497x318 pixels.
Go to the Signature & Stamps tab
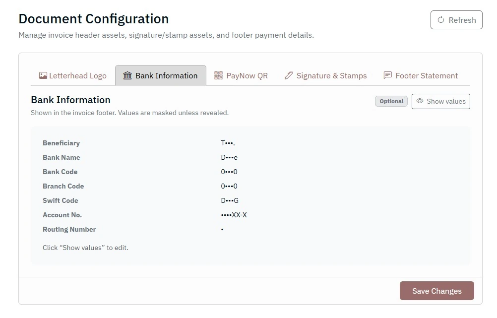click(326, 76)
